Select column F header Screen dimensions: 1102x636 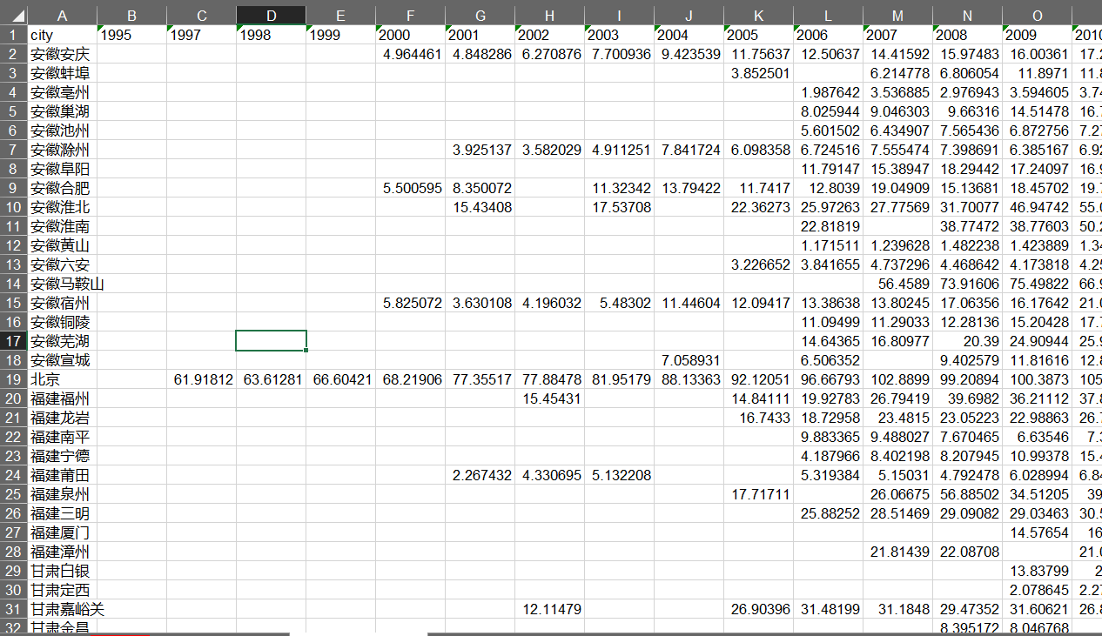[410, 15]
